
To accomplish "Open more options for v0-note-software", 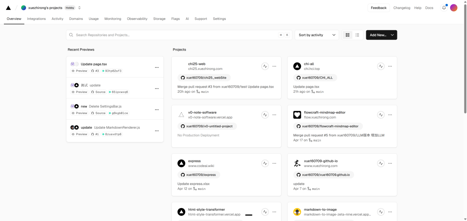I will coord(274,114).
